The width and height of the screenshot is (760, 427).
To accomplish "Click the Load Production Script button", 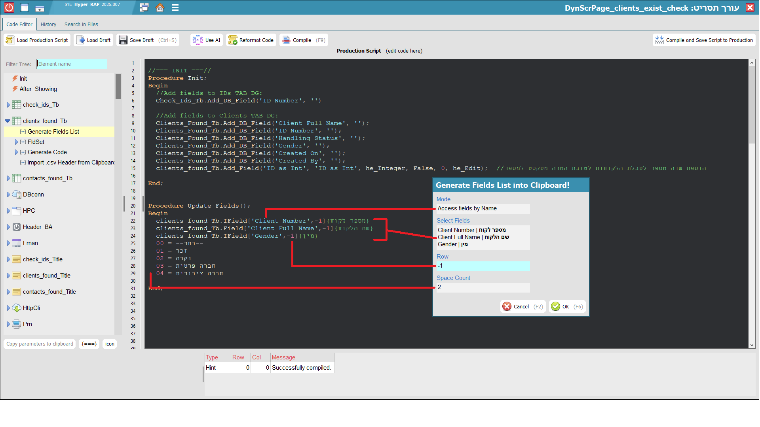I will click(x=37, y=40).
